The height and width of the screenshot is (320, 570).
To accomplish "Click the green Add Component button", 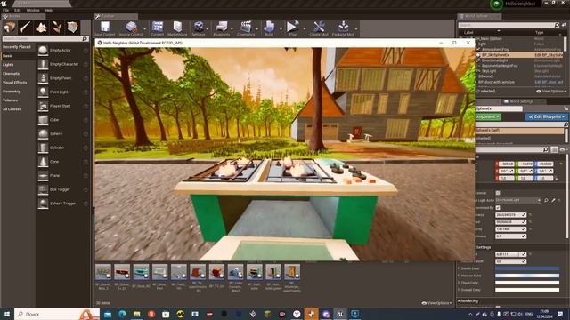I will pos(488,116).
